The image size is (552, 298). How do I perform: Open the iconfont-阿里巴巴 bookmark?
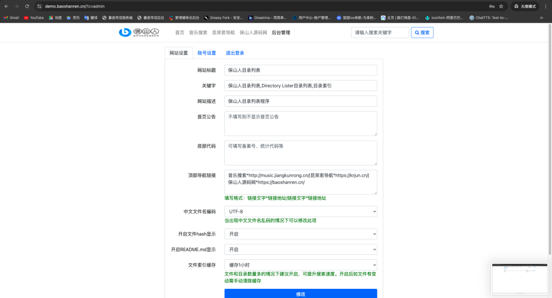click(x=444, y=18)
